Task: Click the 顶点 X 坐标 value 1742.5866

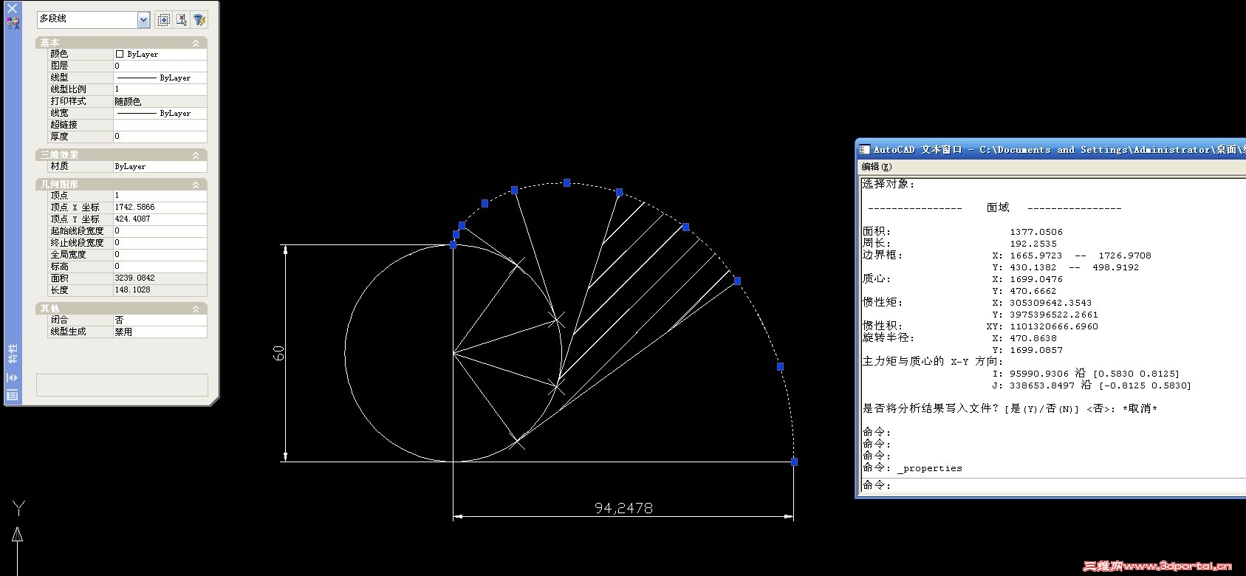Action: pos(160,208)
